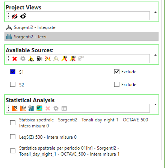Image resolution: width=166 pixels, height=168 pixels.
Task: Click the crossed-out eye icon in Project Views
Action: 15,16
